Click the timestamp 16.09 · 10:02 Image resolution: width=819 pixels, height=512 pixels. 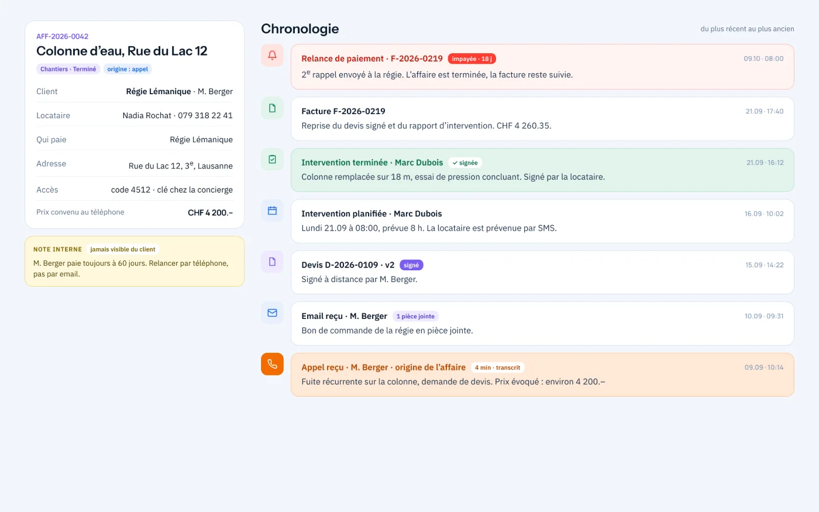764,214
